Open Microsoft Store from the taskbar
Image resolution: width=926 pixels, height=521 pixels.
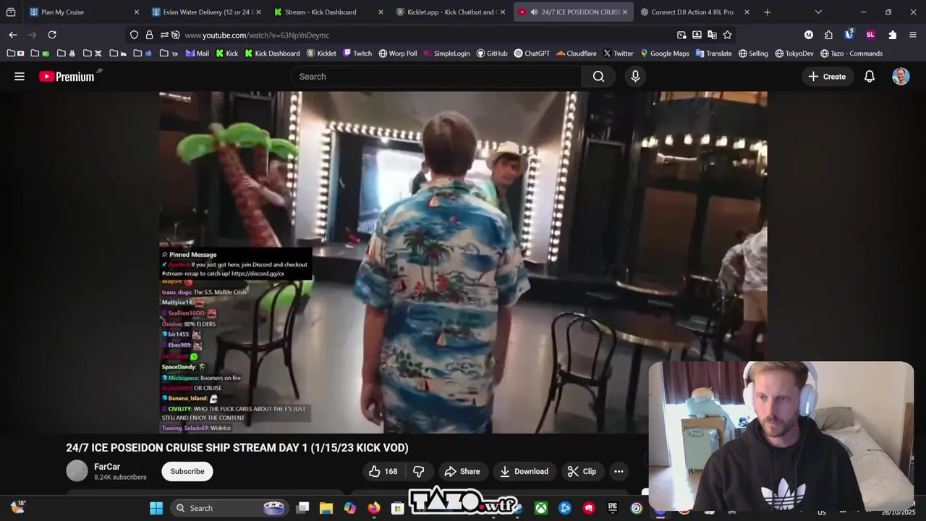(x=397, y=508)
